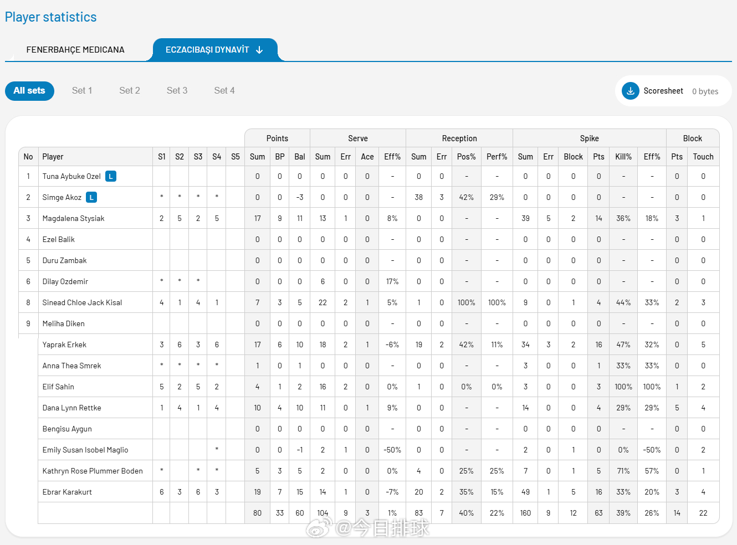This screenshot has height=545, width=737.
Task: Select the Eczacıbaşı Dynavit team tab label
Action: 207,50
